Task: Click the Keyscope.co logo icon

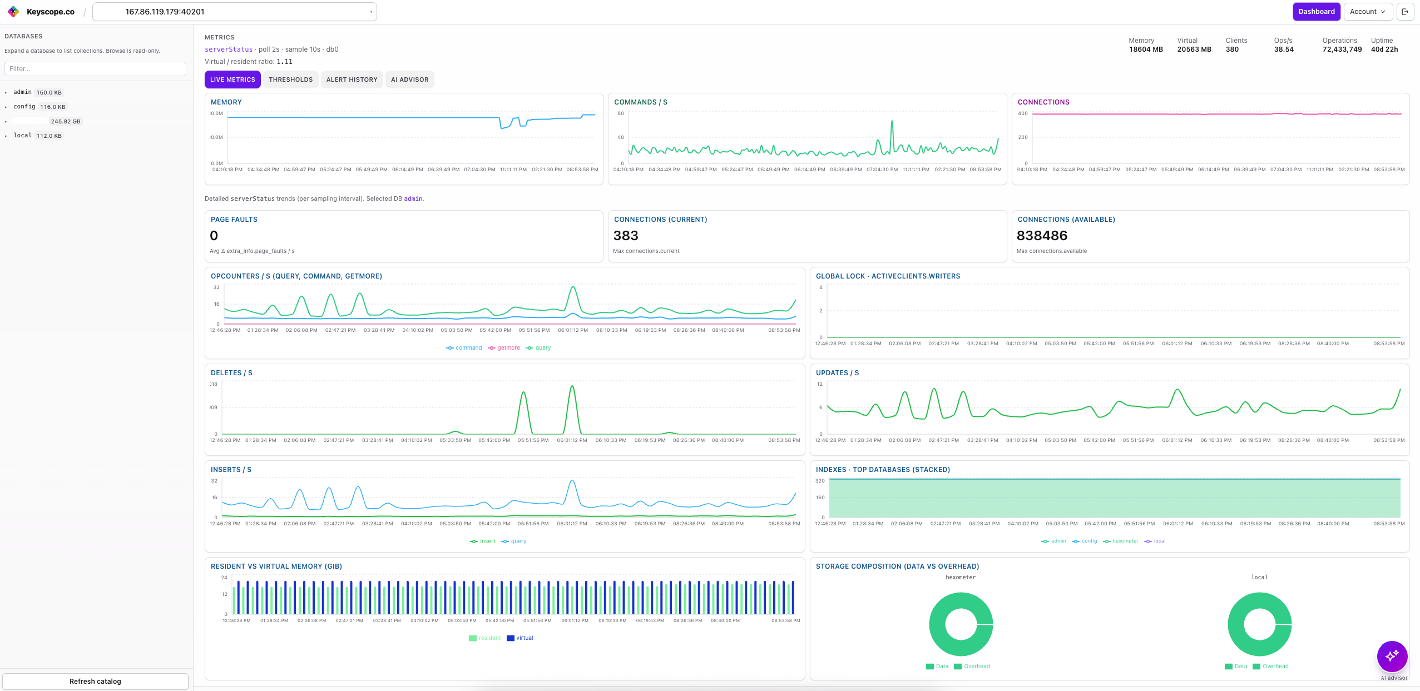Action: click(x=13, y=12)
